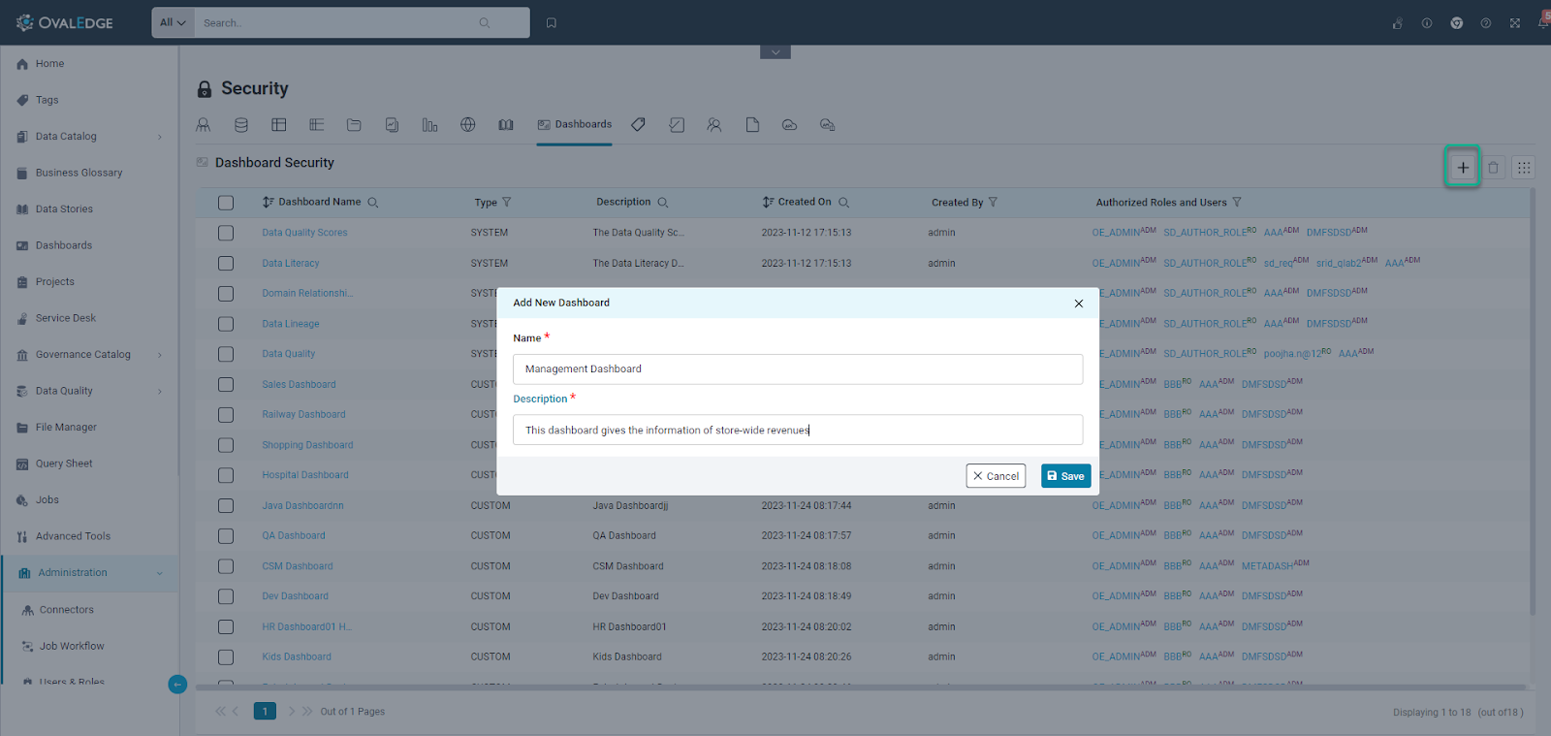Check the Data Literacy row checkbox
1551x736 pixels.
[226, 264]
